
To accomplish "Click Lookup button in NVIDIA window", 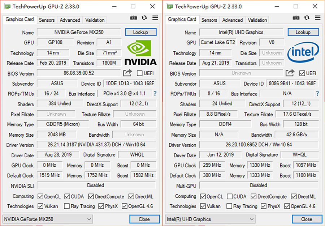I will click(x=141, y=32).
